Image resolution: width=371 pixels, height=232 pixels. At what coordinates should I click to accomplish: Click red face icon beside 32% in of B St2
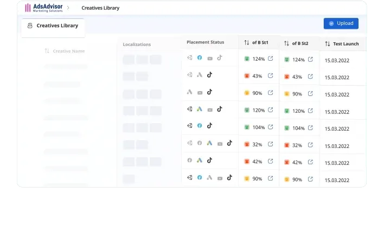(287, 145)
